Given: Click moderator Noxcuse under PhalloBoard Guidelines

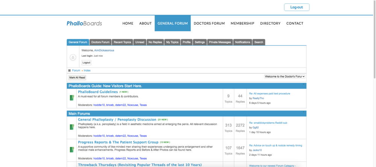Looking at the screenshot, I should pos(133,105).
